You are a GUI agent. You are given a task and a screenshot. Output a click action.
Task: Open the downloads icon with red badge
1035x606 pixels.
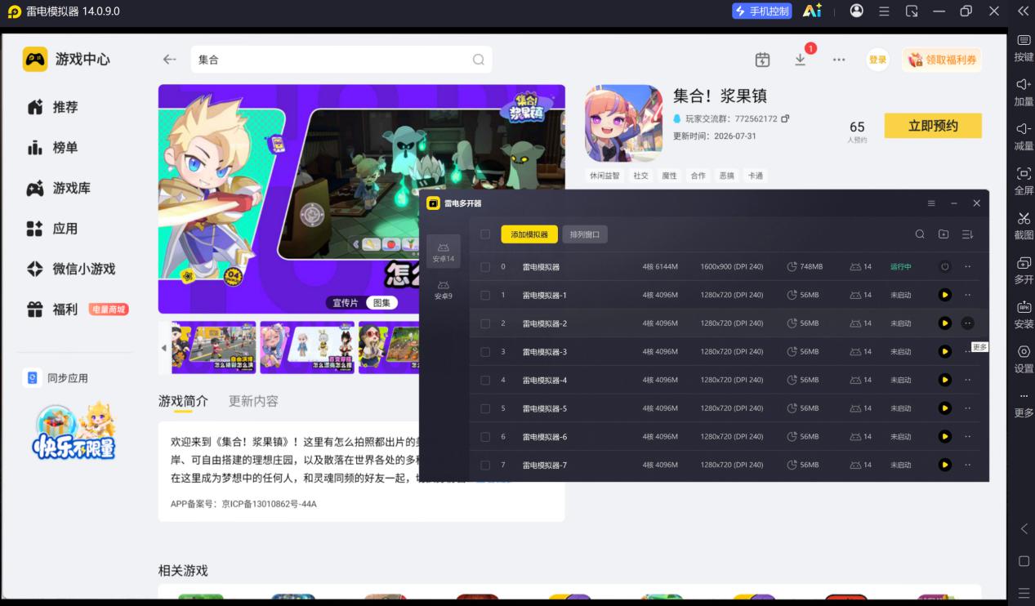click(x=801, y=60)
